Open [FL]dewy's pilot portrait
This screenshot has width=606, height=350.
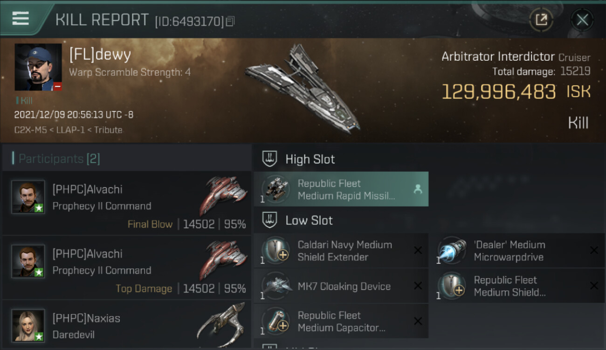(x=38, y=67)
